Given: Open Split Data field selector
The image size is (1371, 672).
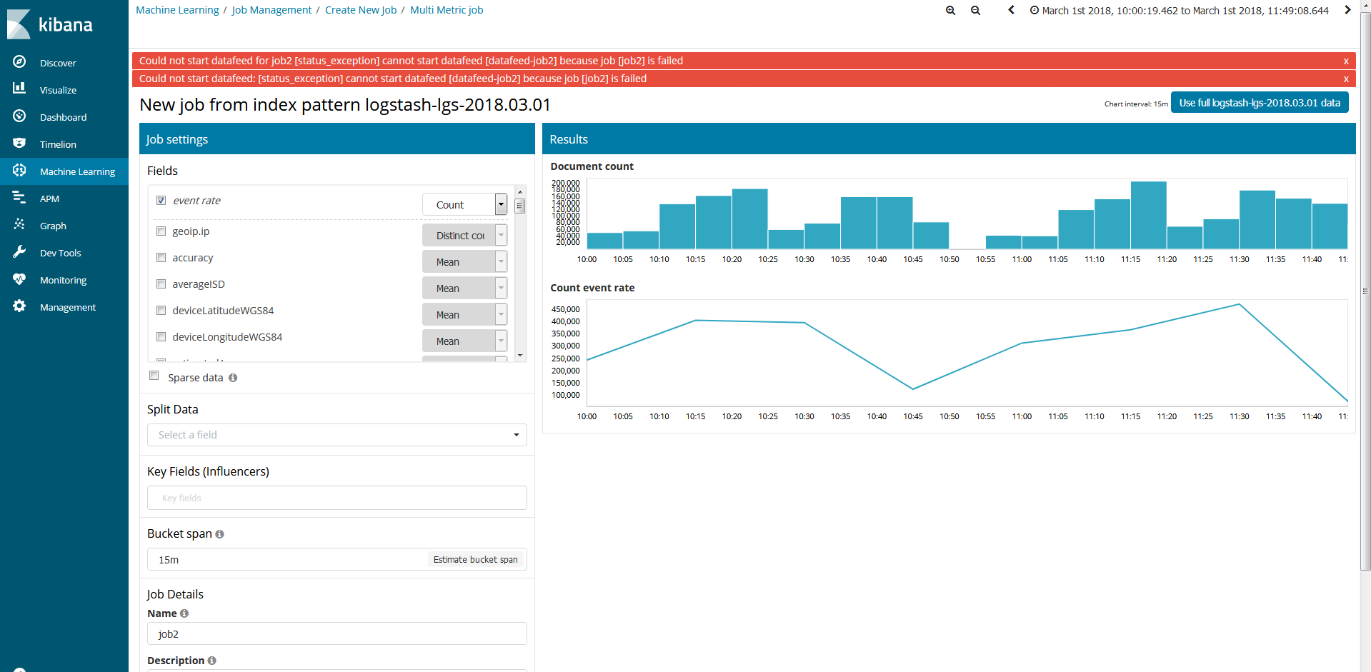Looking at the screenshot, I should [337, 435].
